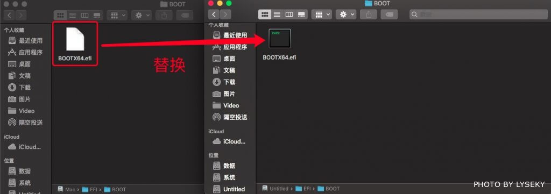Image resolution: width=551 pixels, height=194 pixels.
Task: Switch right window to icon view
Action: tap(265, 15)
